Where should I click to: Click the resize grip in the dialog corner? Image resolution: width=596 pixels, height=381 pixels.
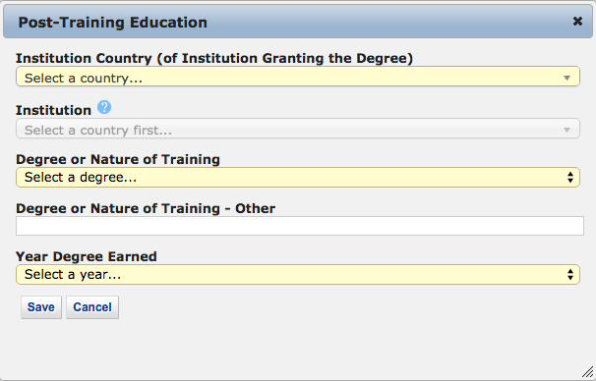[587, 372]
